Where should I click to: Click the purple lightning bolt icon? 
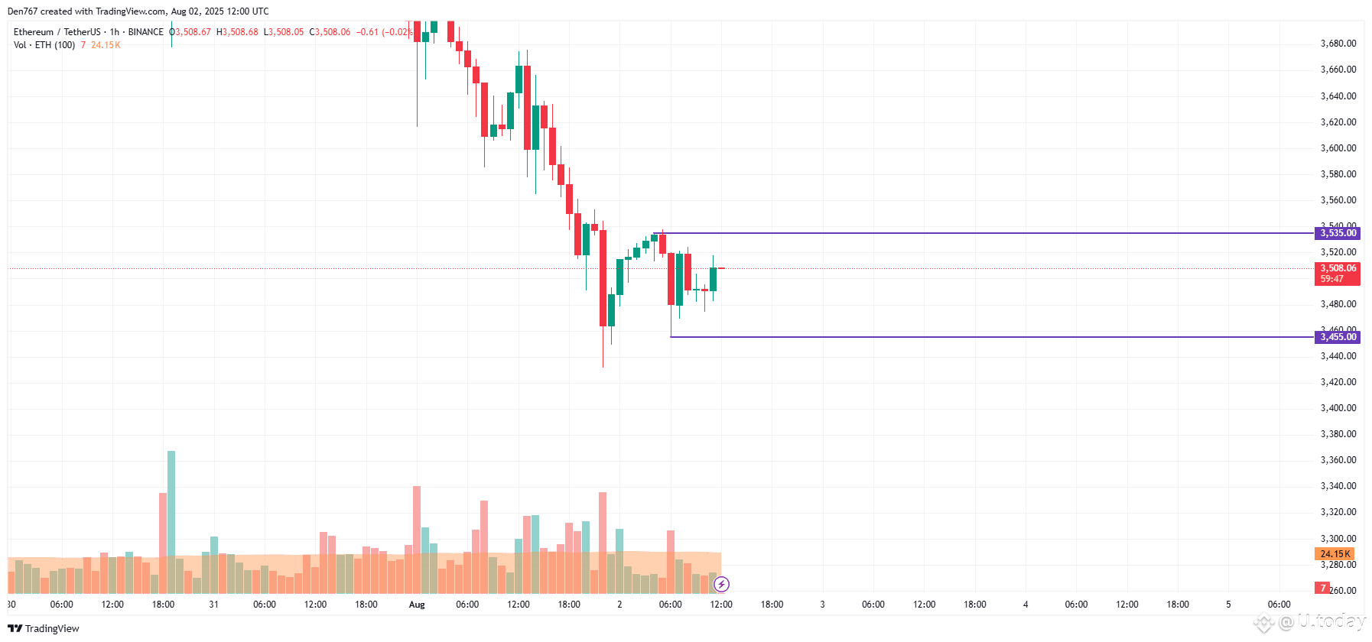tap(721, 585)
